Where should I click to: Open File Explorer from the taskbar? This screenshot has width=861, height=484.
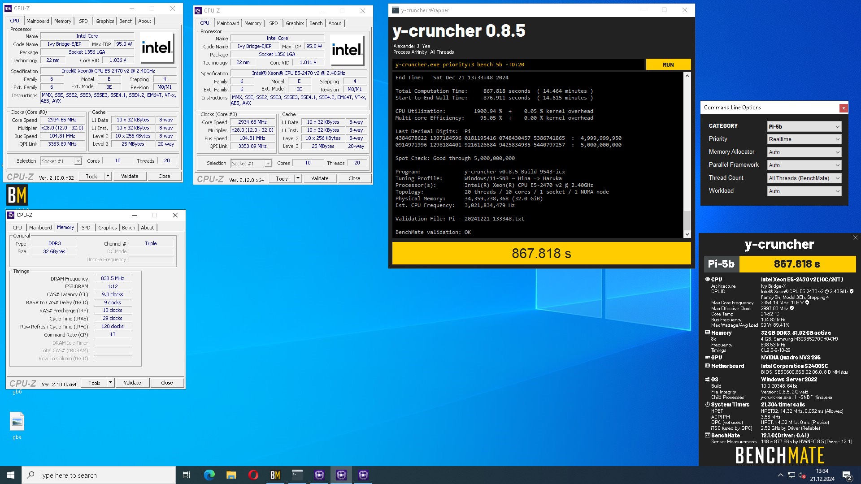point(231,475)
